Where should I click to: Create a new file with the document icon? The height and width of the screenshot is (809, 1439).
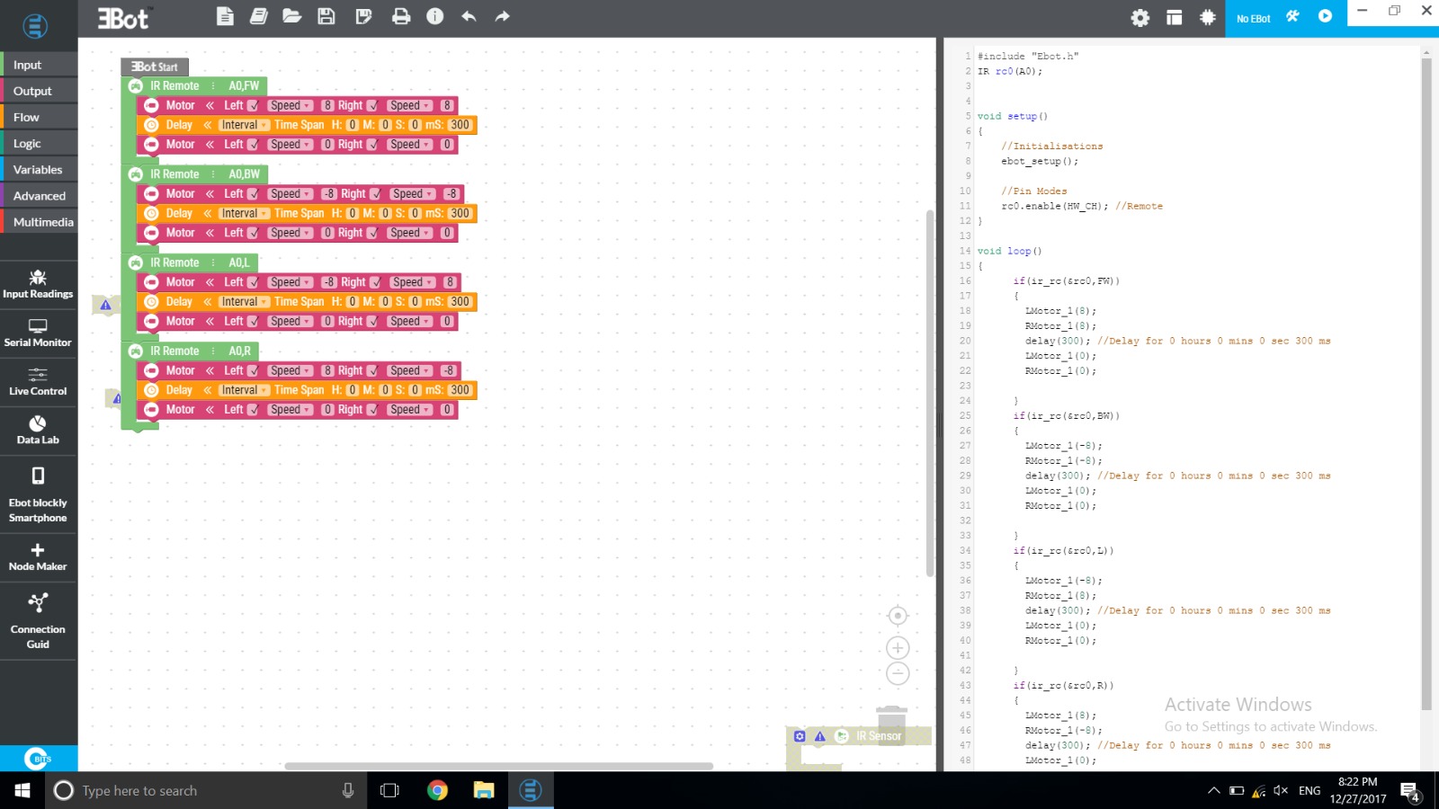(x=225, y=16)
